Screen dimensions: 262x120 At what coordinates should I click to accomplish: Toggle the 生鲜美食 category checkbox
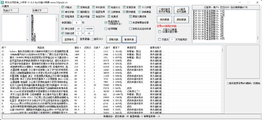pyautogui.click(x=109, y=12)
